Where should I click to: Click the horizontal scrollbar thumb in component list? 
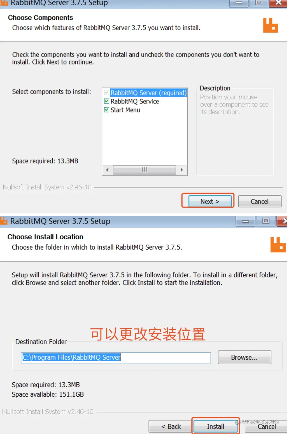pyautogui.click(x=144, y=170)
